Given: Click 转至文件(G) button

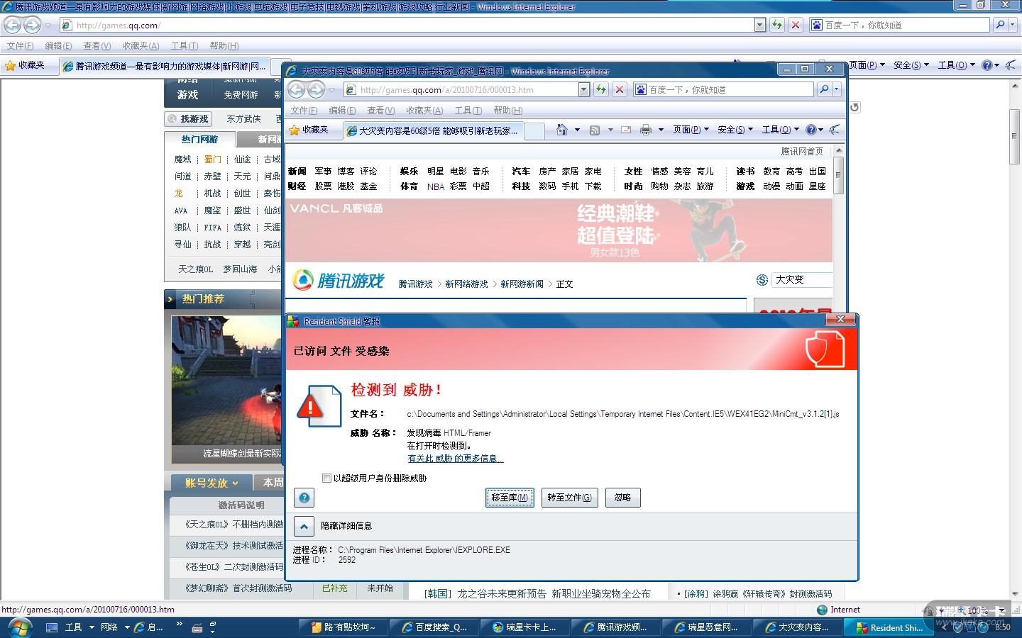Looking at the screenshot, I should point(569,498).
